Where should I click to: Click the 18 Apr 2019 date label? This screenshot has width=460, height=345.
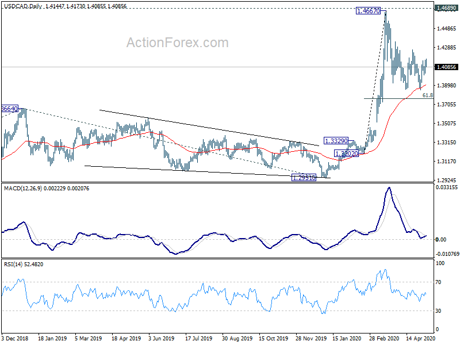[126, 338]
